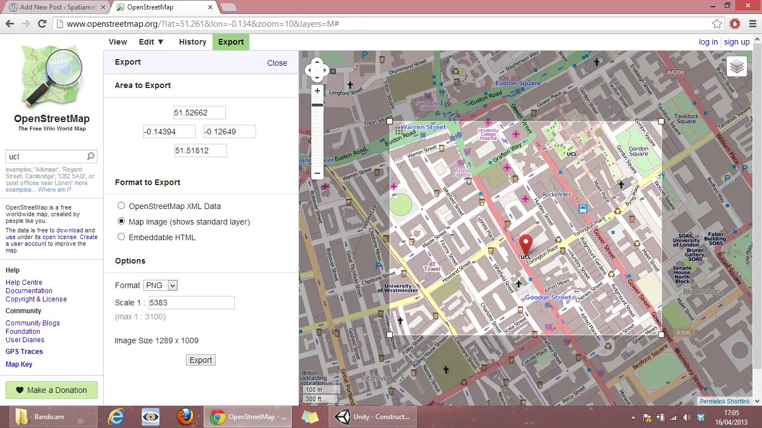The image size is (762, 428).
Task: Switch to the History tab
Action: (x=192, y=42)
